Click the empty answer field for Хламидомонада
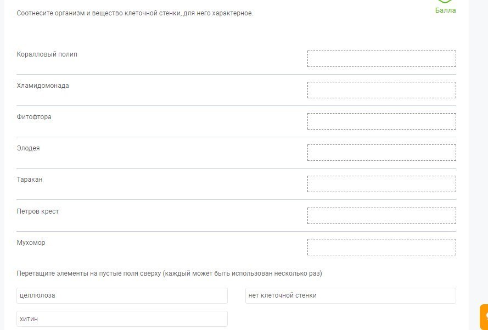The image size is (488, 330). pos(382,90)
